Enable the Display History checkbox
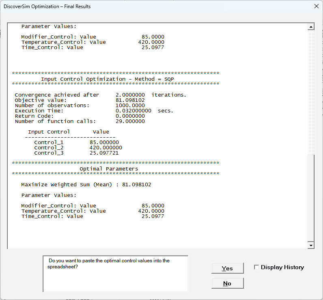 click(x=256, y=267)
